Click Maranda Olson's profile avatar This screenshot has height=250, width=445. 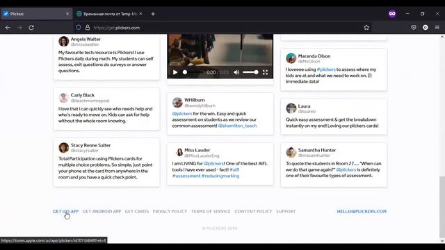[291, 58]
